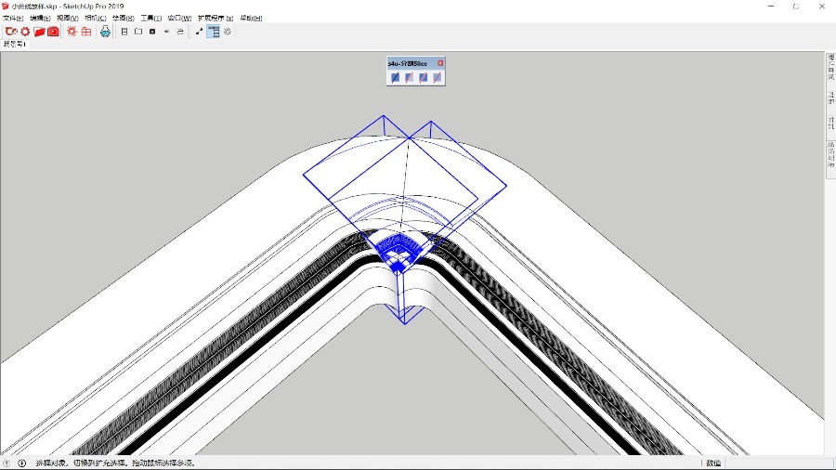Open the 帮助 (Help) menu
This screenshot has width=836, height=470.
click(x=251, y=19)
